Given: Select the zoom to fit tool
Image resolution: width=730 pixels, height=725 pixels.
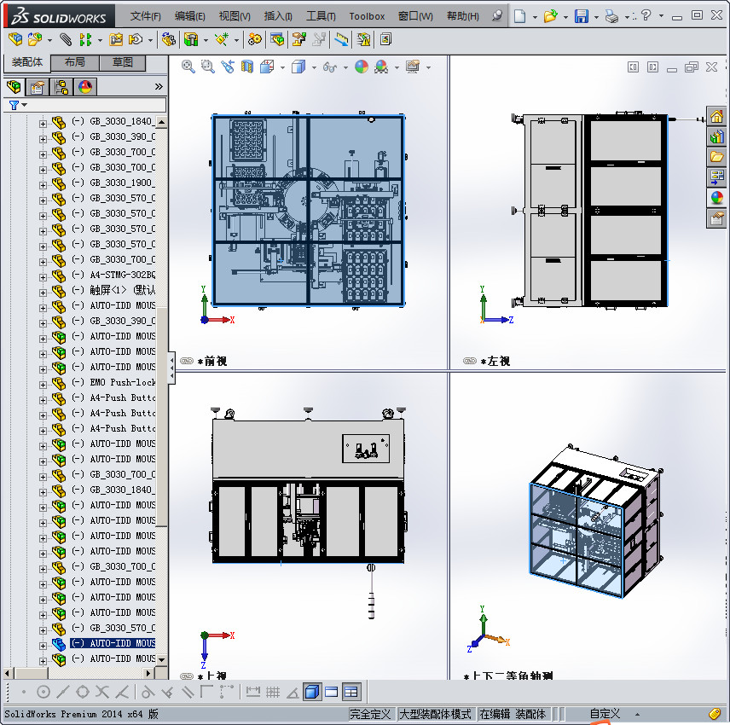Looking at the screenshot, I should coord(188,67).
